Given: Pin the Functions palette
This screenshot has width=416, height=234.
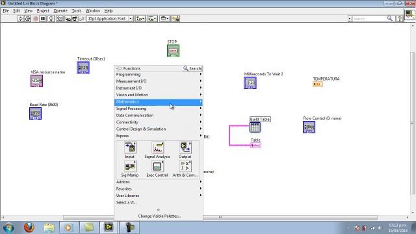Looking at the screenshot, I should coord(118,68).
